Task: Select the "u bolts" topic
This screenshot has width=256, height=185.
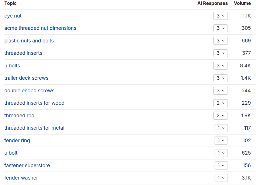Action: point(12,66)
